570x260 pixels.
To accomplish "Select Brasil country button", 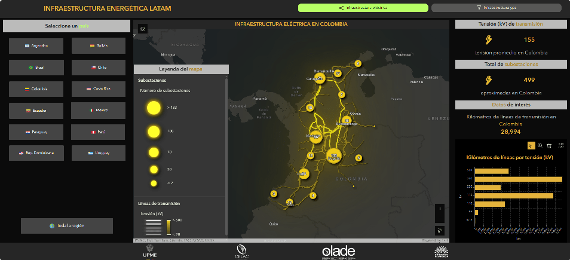I will click(37, 68).
